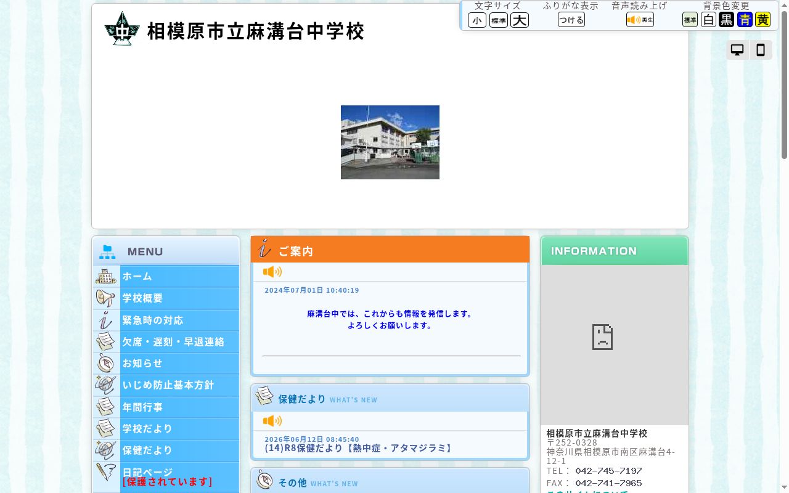Click 相模原市立麻溝台中学校 header title
The width and height of the screenshot is (789, 493).
tap(256, 31)
